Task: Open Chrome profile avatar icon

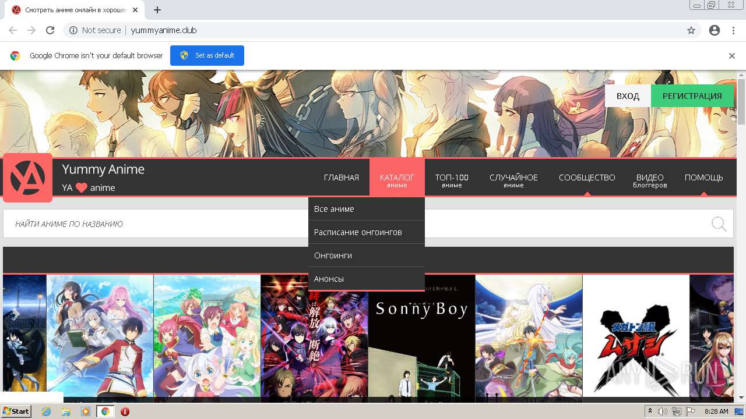Action: pyautogui.click(x=715, y=30)
